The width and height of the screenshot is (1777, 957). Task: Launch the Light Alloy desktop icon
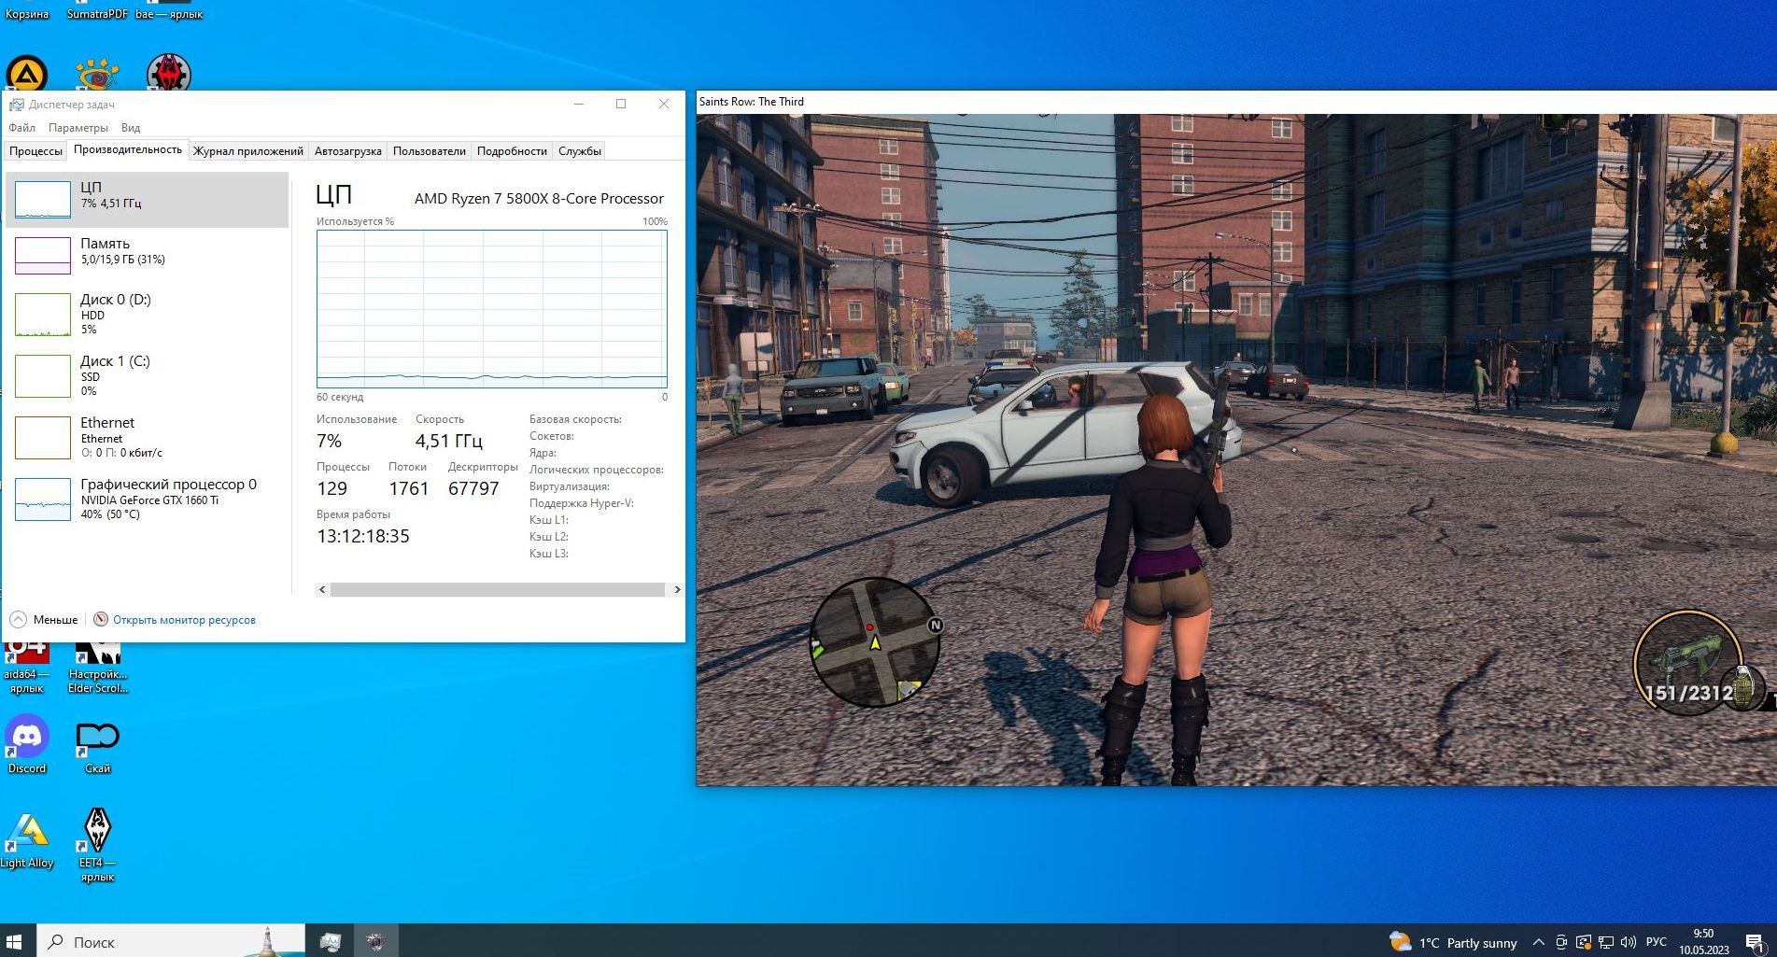click(27, 831)
